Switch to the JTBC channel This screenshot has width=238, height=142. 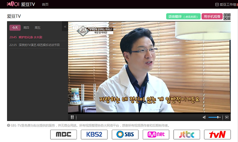[187, 134]
